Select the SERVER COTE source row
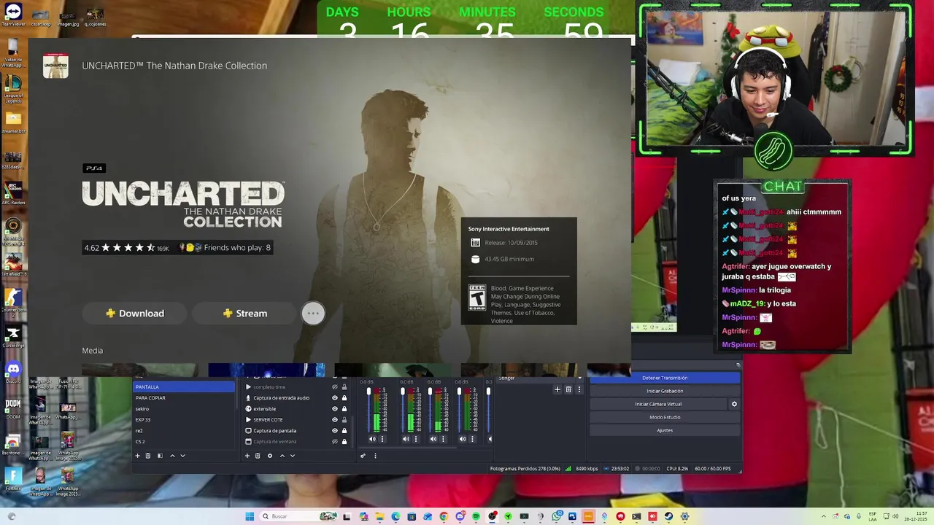 (296, 420)
